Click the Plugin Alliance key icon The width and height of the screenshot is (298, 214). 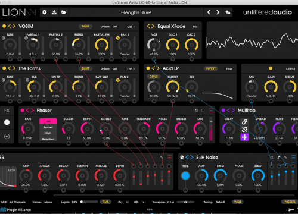click(x=291, y=210)
